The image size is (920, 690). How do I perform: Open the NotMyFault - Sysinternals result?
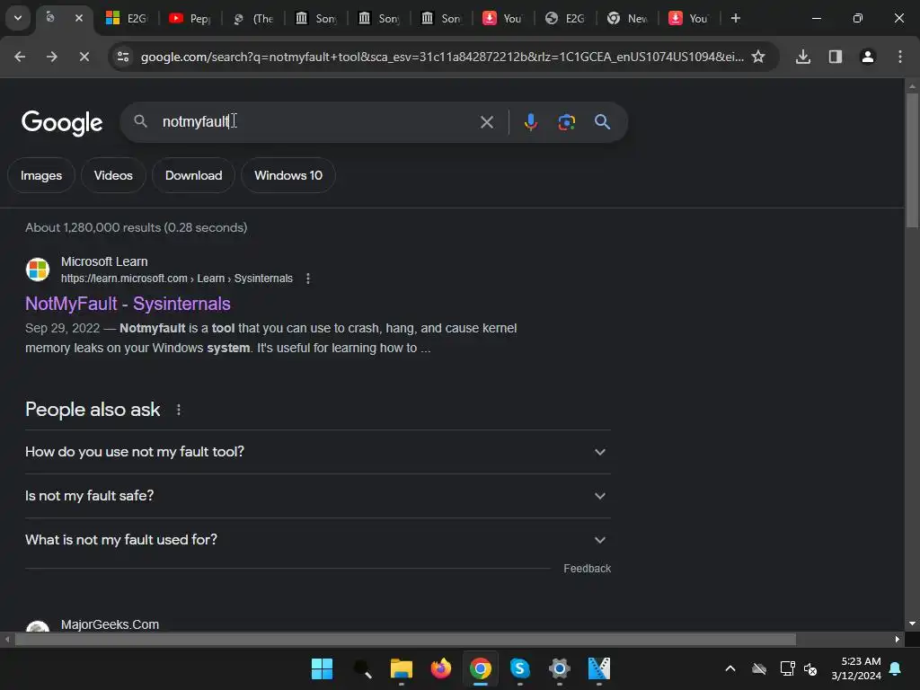pyautogui.click(x=128, y=304)
